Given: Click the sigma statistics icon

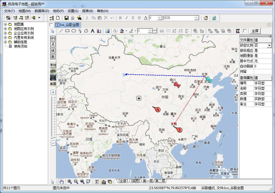Looking at the screenshot, I should pos(97,182).
